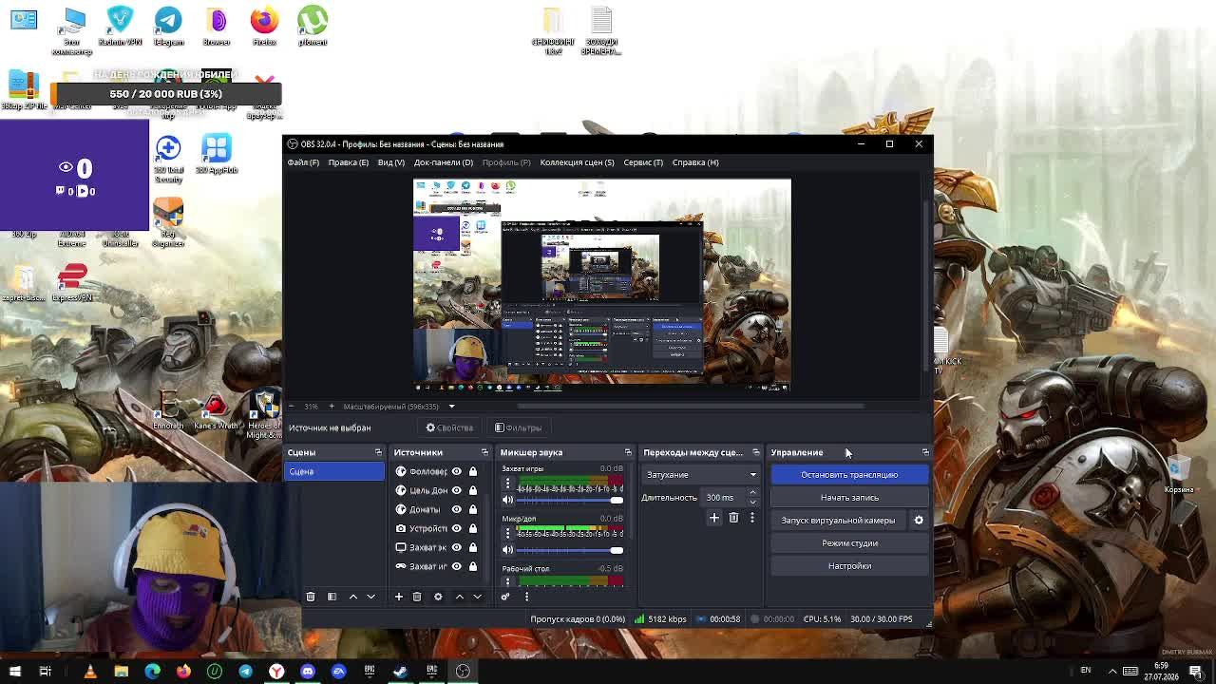Mute the Захват игры speaker icon

[507, 500]
